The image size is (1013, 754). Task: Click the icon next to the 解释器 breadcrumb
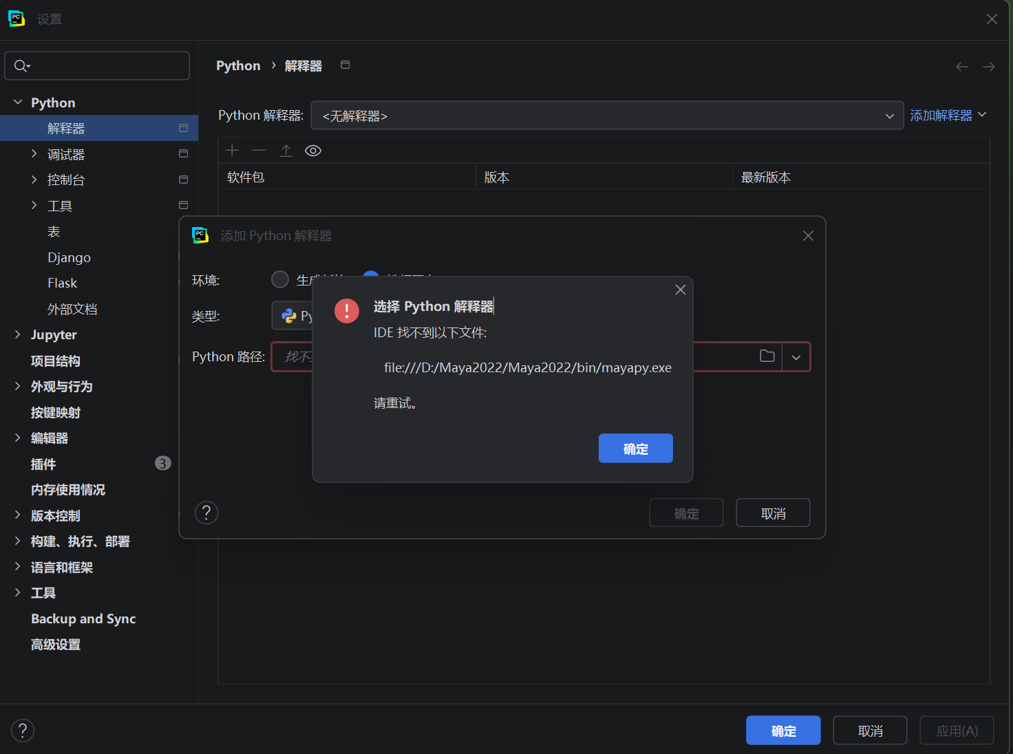[345, 65]
